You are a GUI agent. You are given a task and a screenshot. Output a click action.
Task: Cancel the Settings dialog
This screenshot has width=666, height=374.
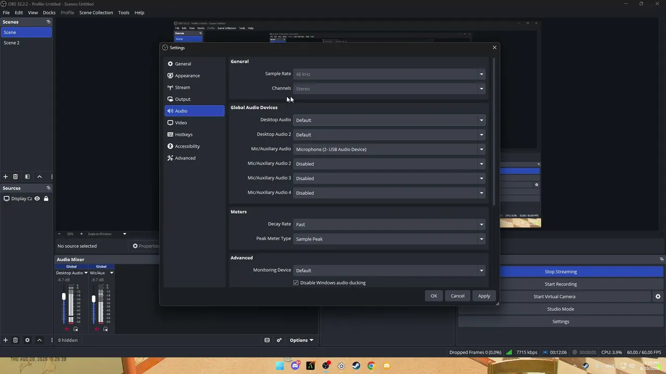457,296
